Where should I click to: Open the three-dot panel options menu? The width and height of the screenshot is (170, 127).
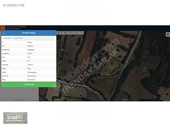(x=4, y=33)
